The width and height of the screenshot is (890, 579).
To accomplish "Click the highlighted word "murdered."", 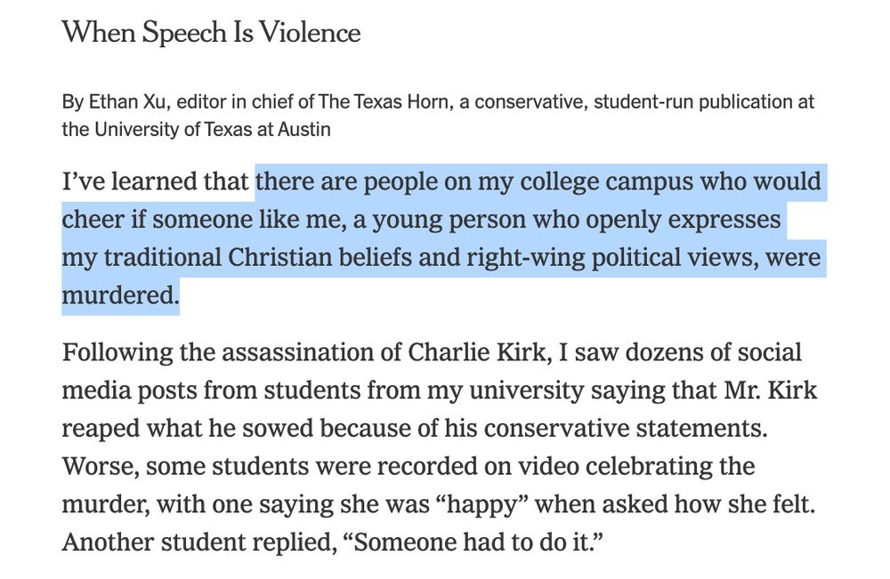I will [x=120, y=295].
